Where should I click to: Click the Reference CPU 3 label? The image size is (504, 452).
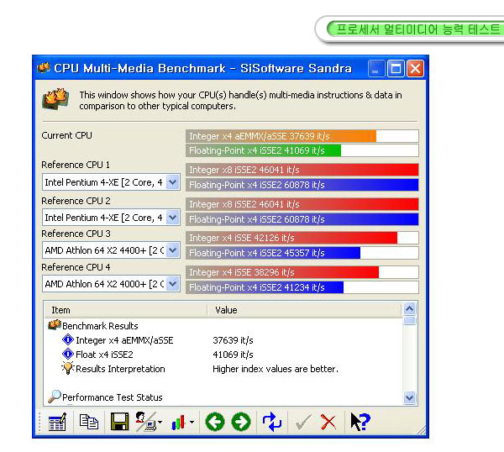coord(76,234)
